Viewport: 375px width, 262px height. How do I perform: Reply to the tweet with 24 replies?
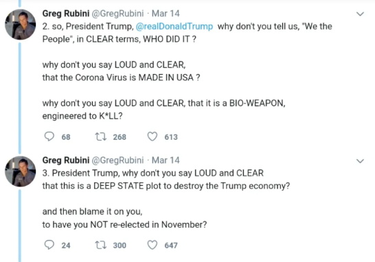pyautogui.click(x=49, y=245)
